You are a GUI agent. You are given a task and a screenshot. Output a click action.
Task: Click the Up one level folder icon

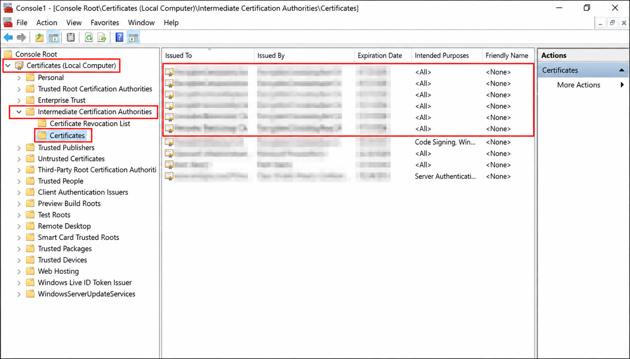(x=39, y=37)
